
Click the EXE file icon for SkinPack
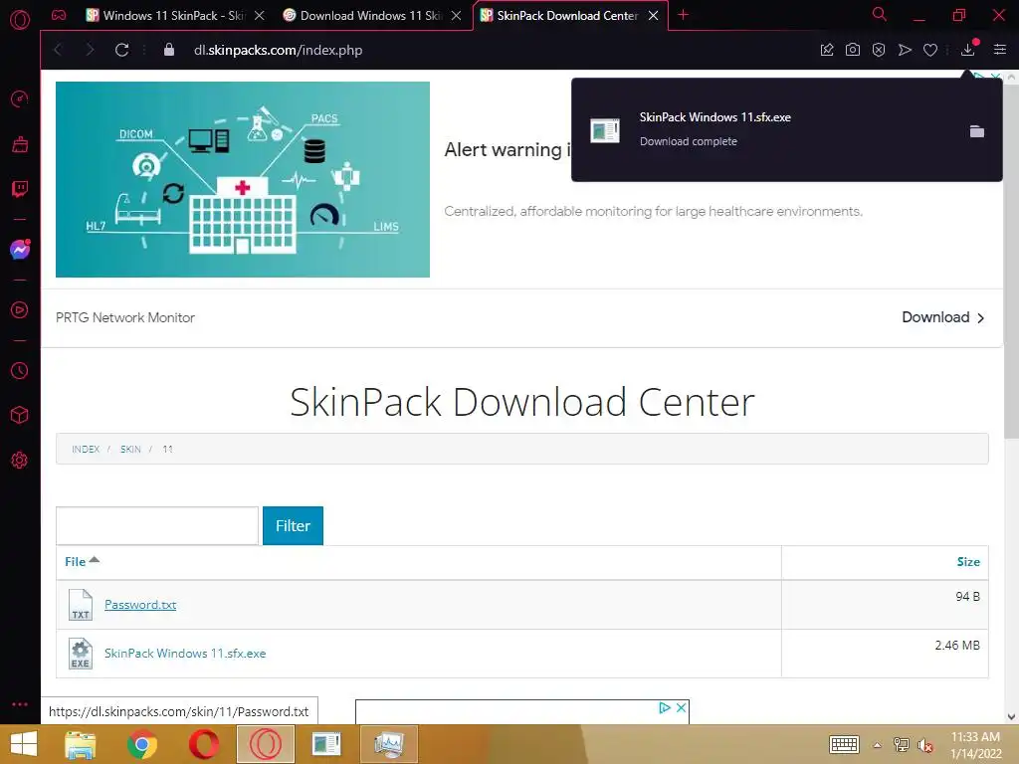81,654
